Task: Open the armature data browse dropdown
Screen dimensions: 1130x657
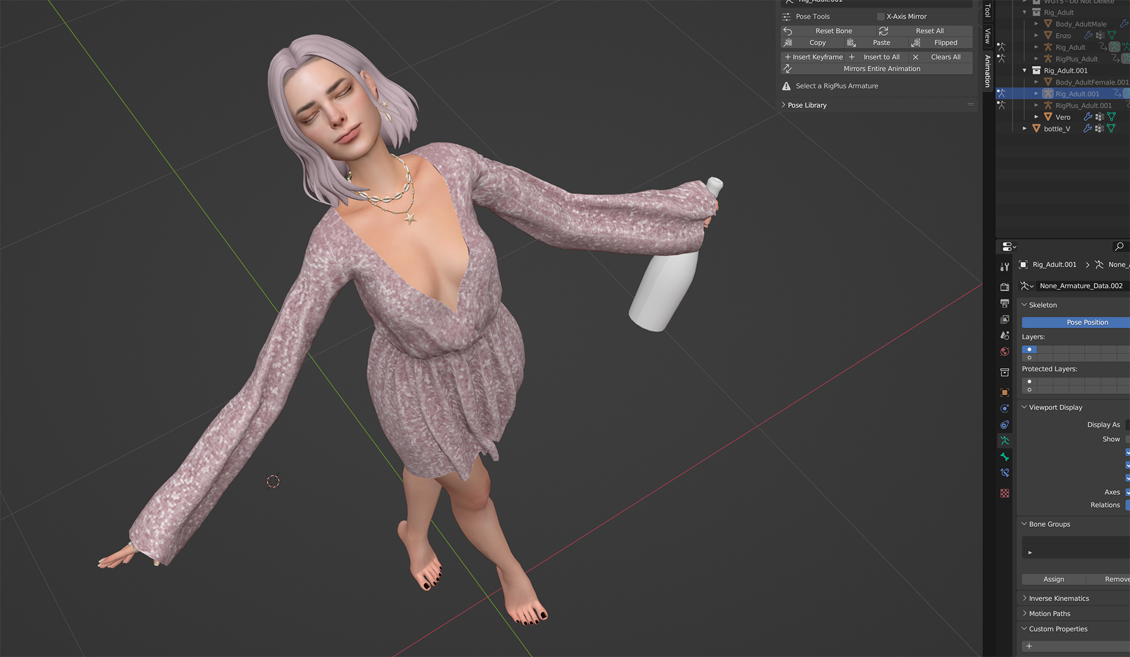Action: 1027,286
